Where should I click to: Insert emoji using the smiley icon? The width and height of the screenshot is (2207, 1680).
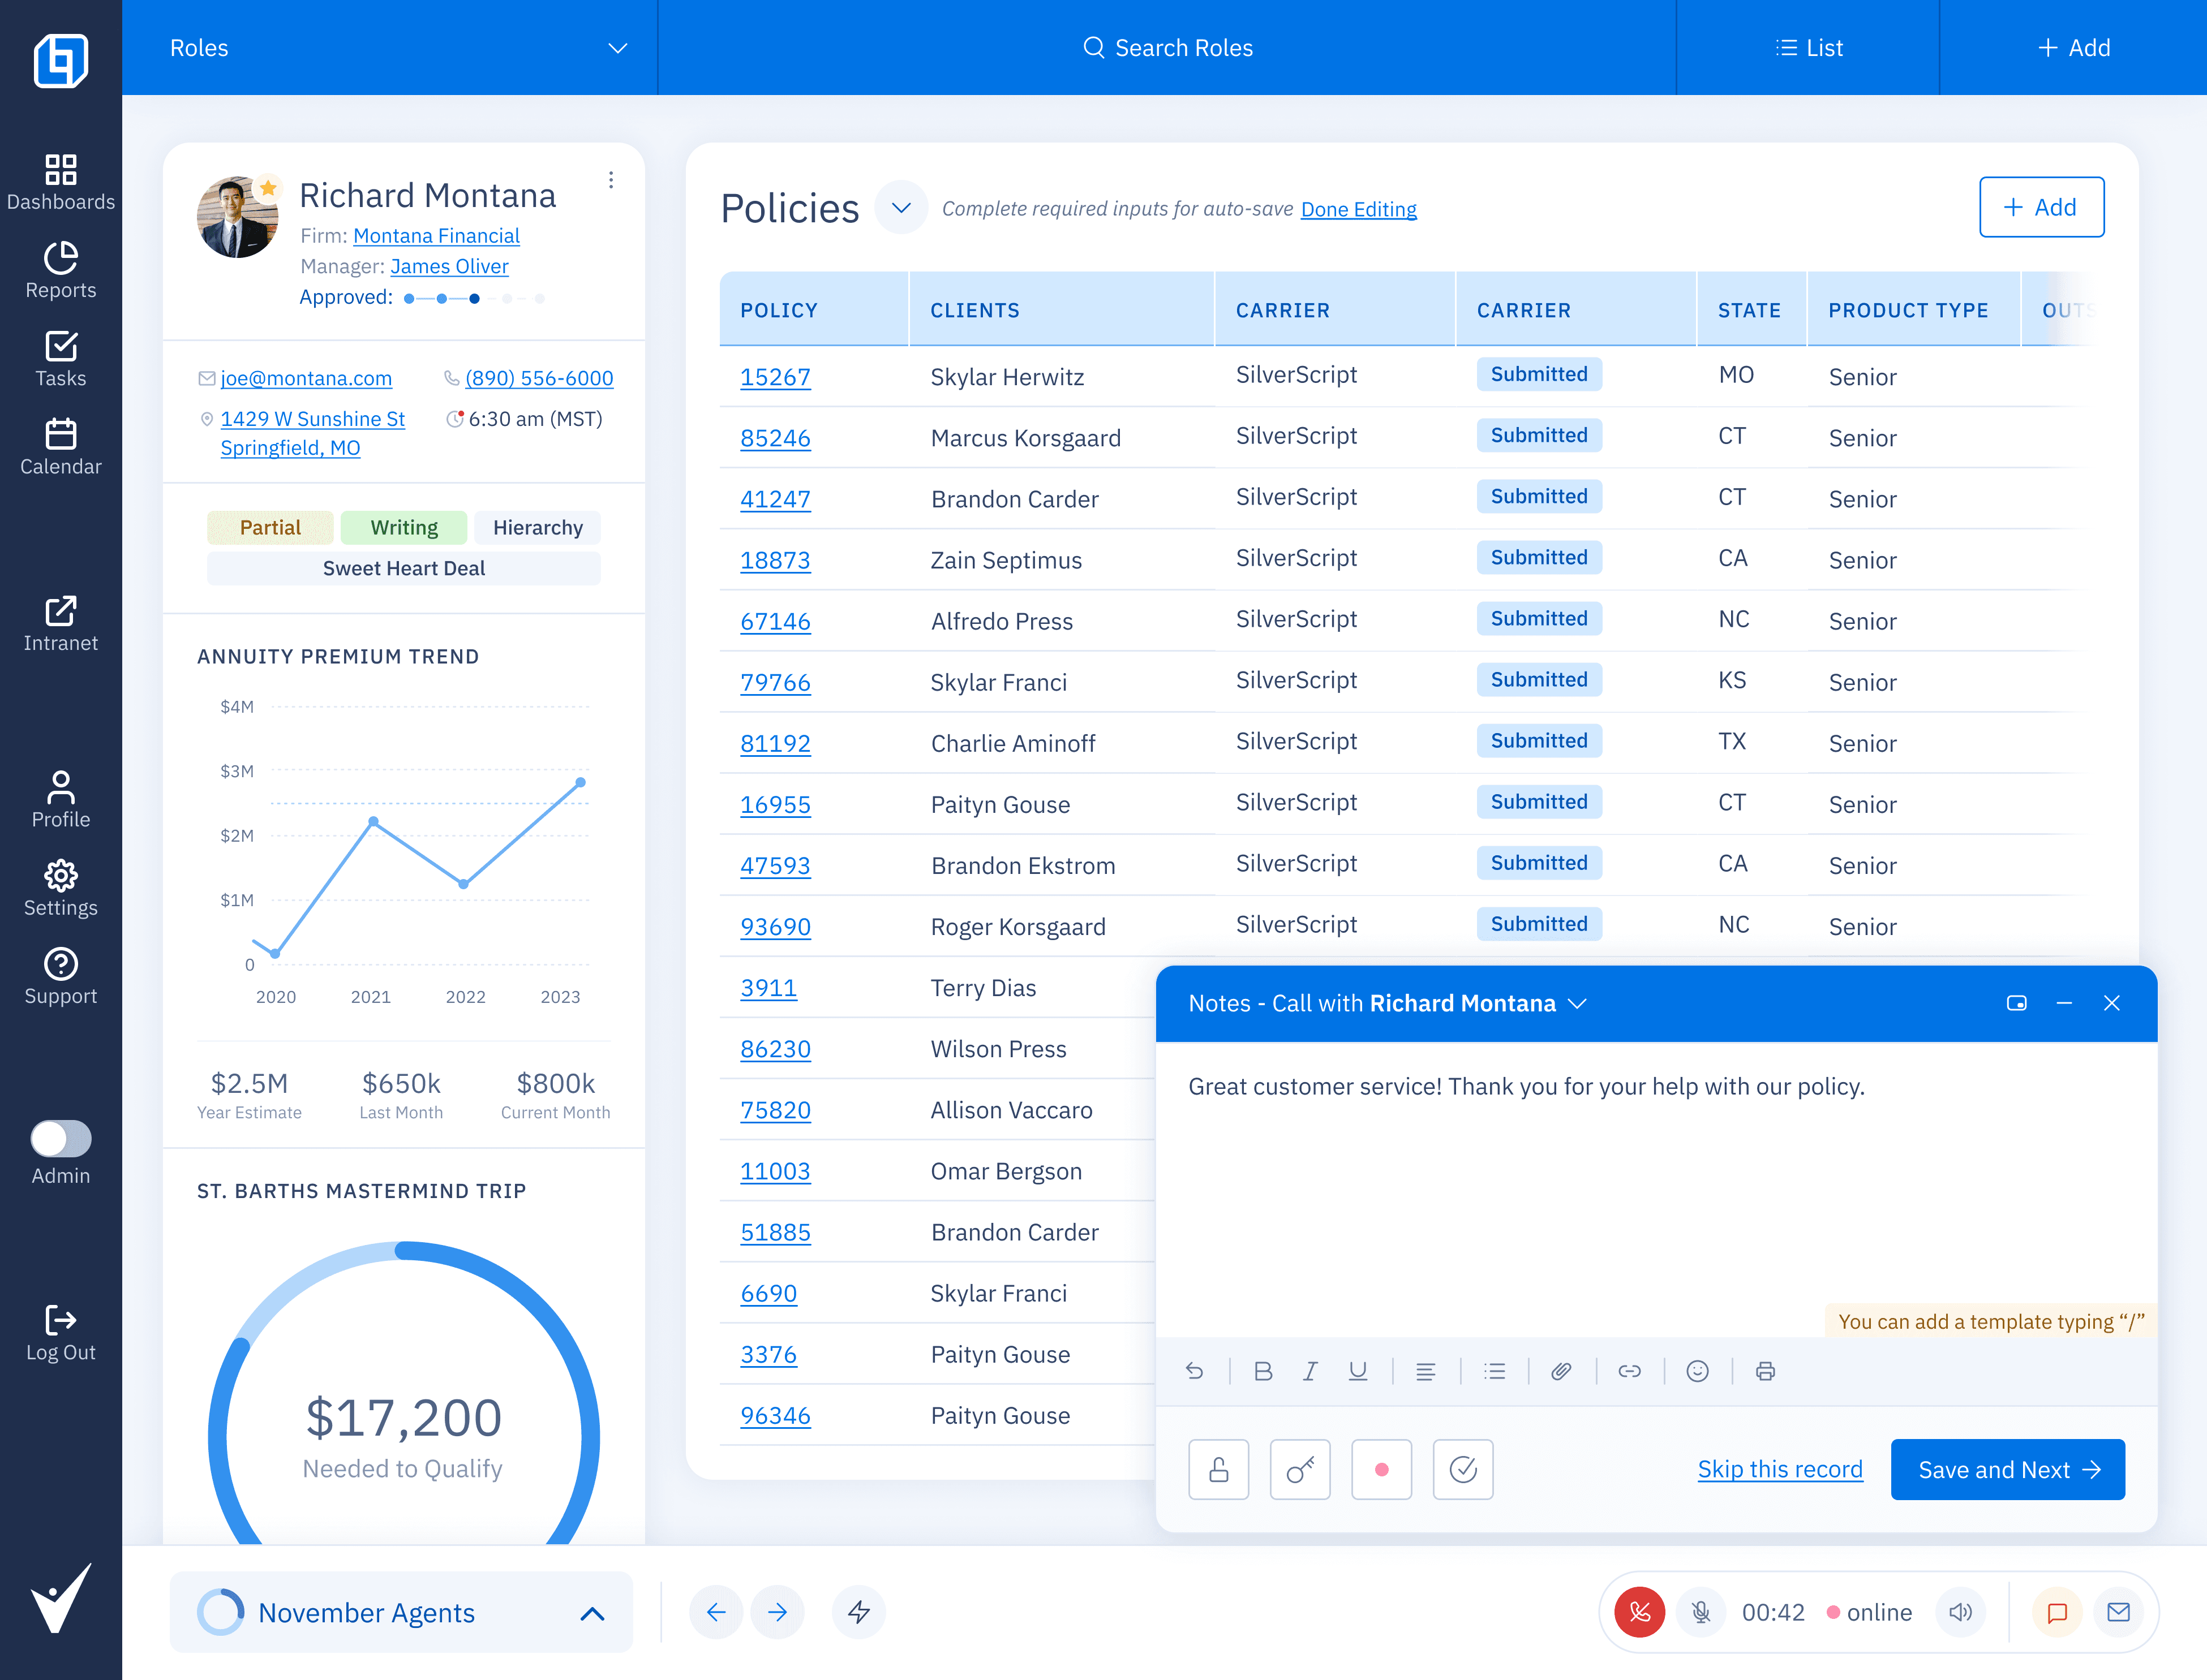click(1697, 1371)
